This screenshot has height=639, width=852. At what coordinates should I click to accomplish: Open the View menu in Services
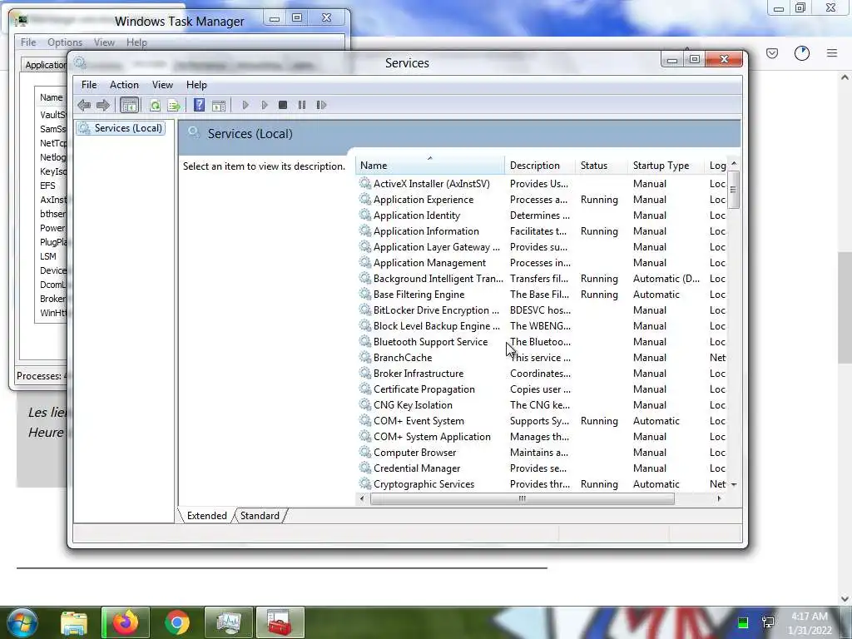162,85
